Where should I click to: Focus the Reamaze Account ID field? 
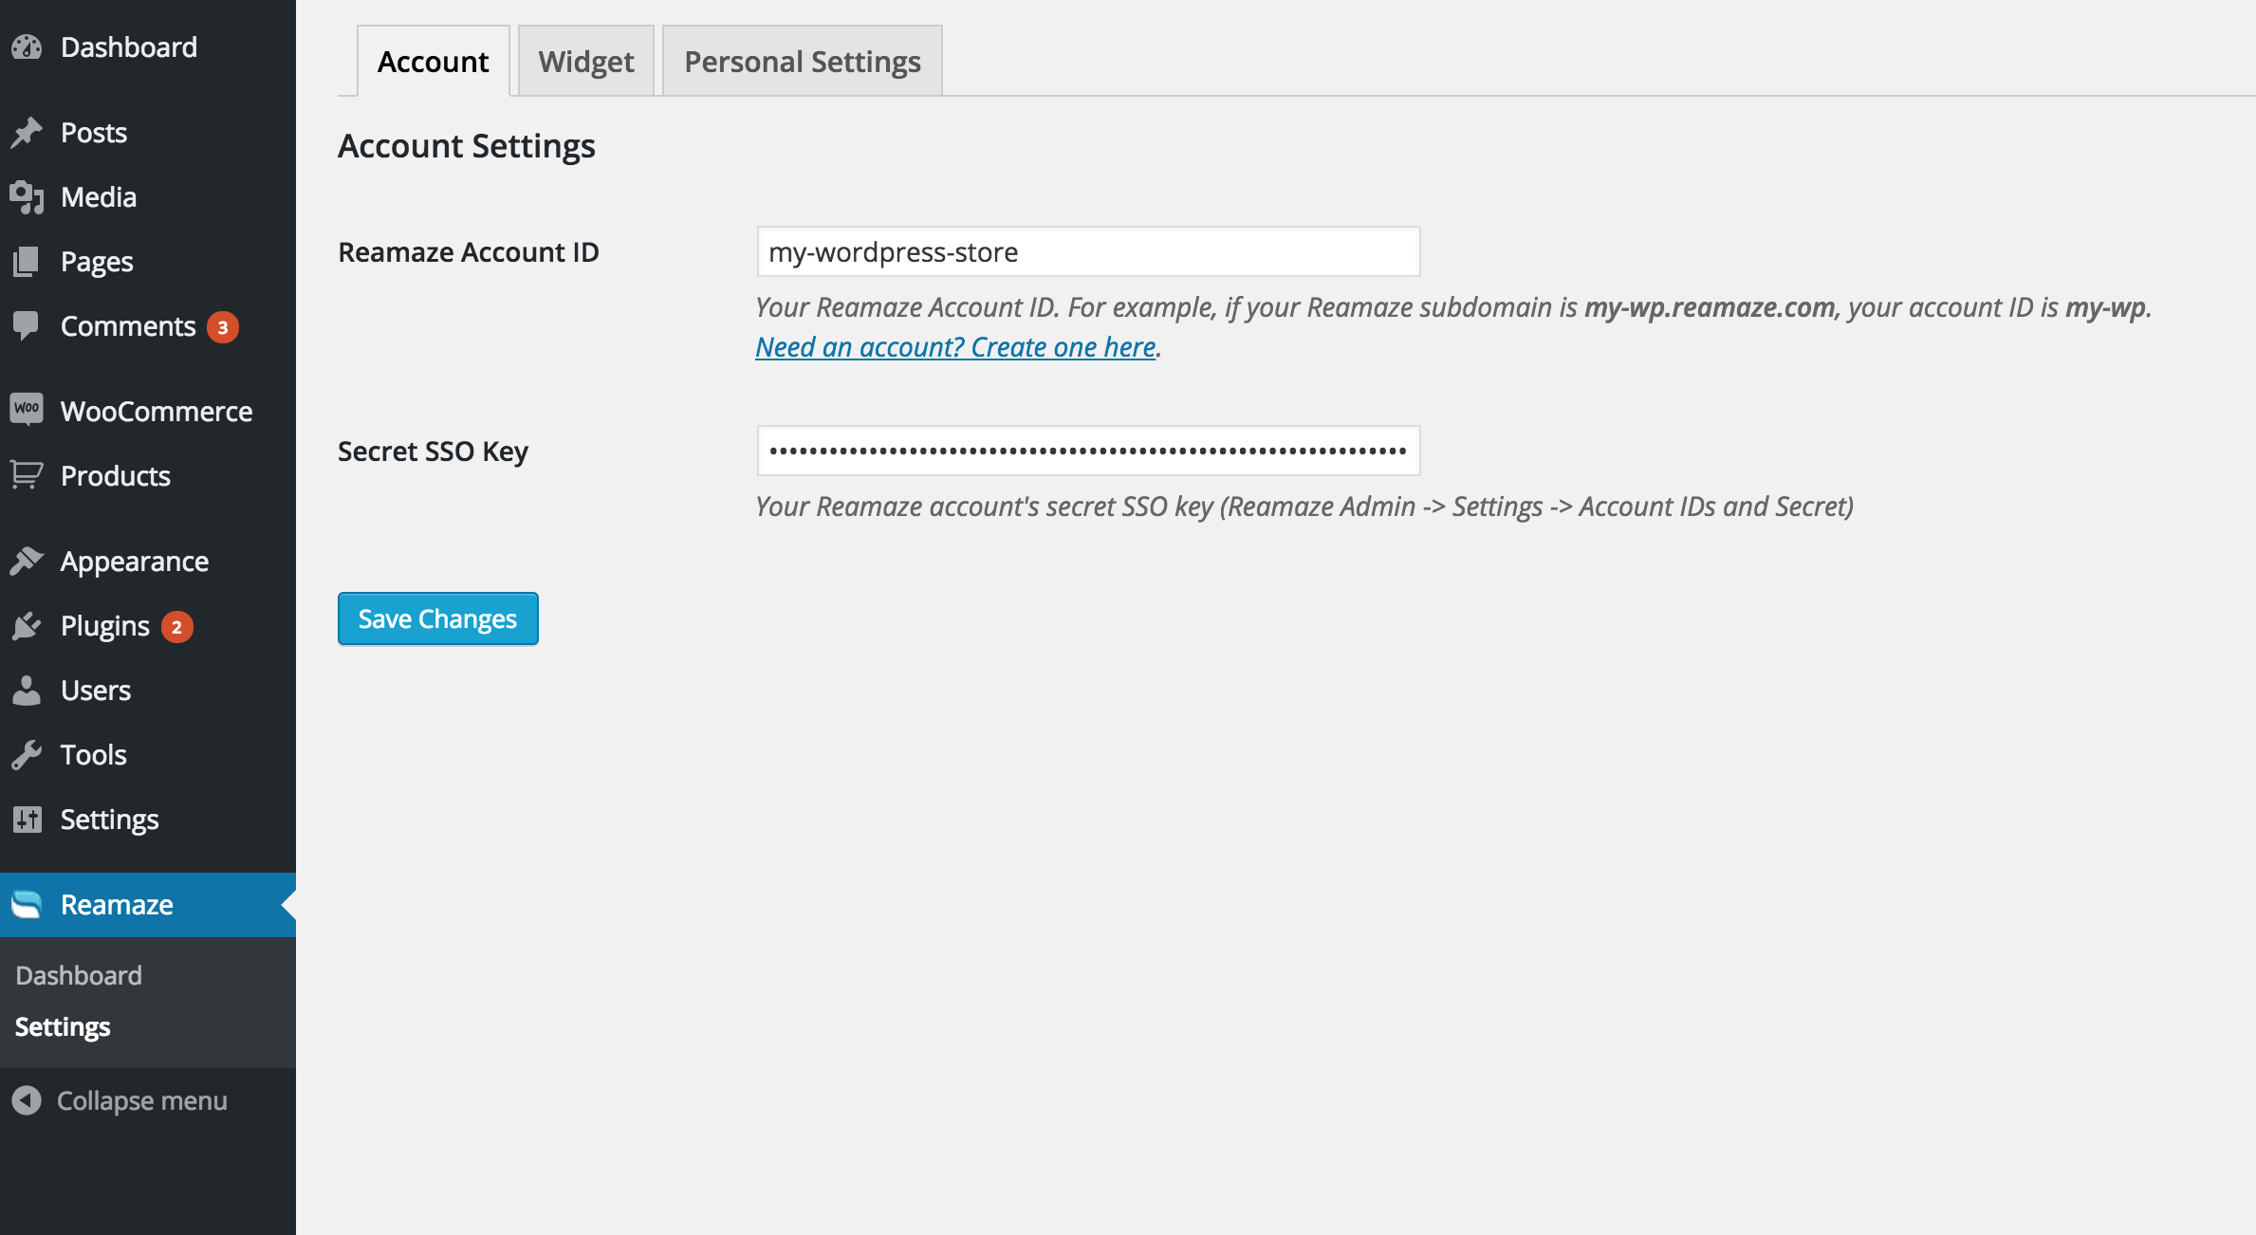coord(1087,252)
